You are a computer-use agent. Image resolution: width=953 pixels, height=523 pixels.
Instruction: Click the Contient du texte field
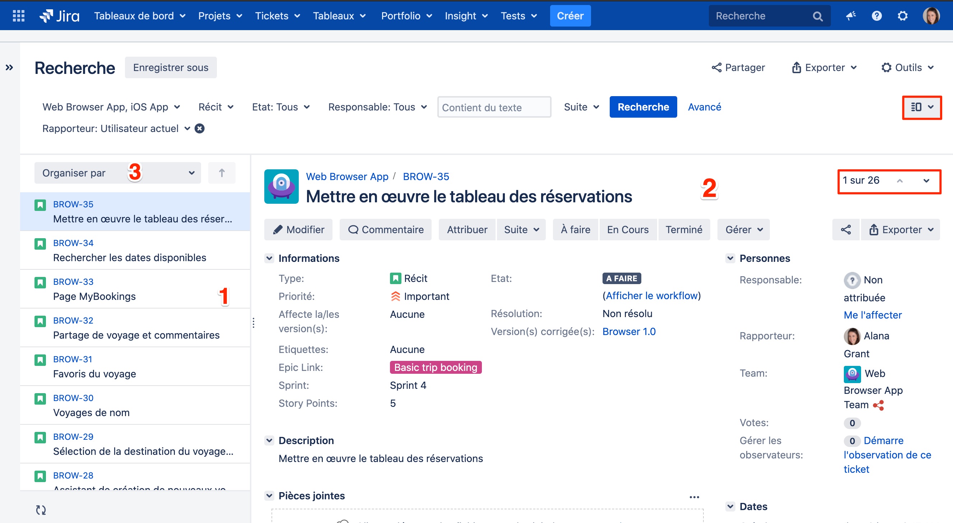494,107
